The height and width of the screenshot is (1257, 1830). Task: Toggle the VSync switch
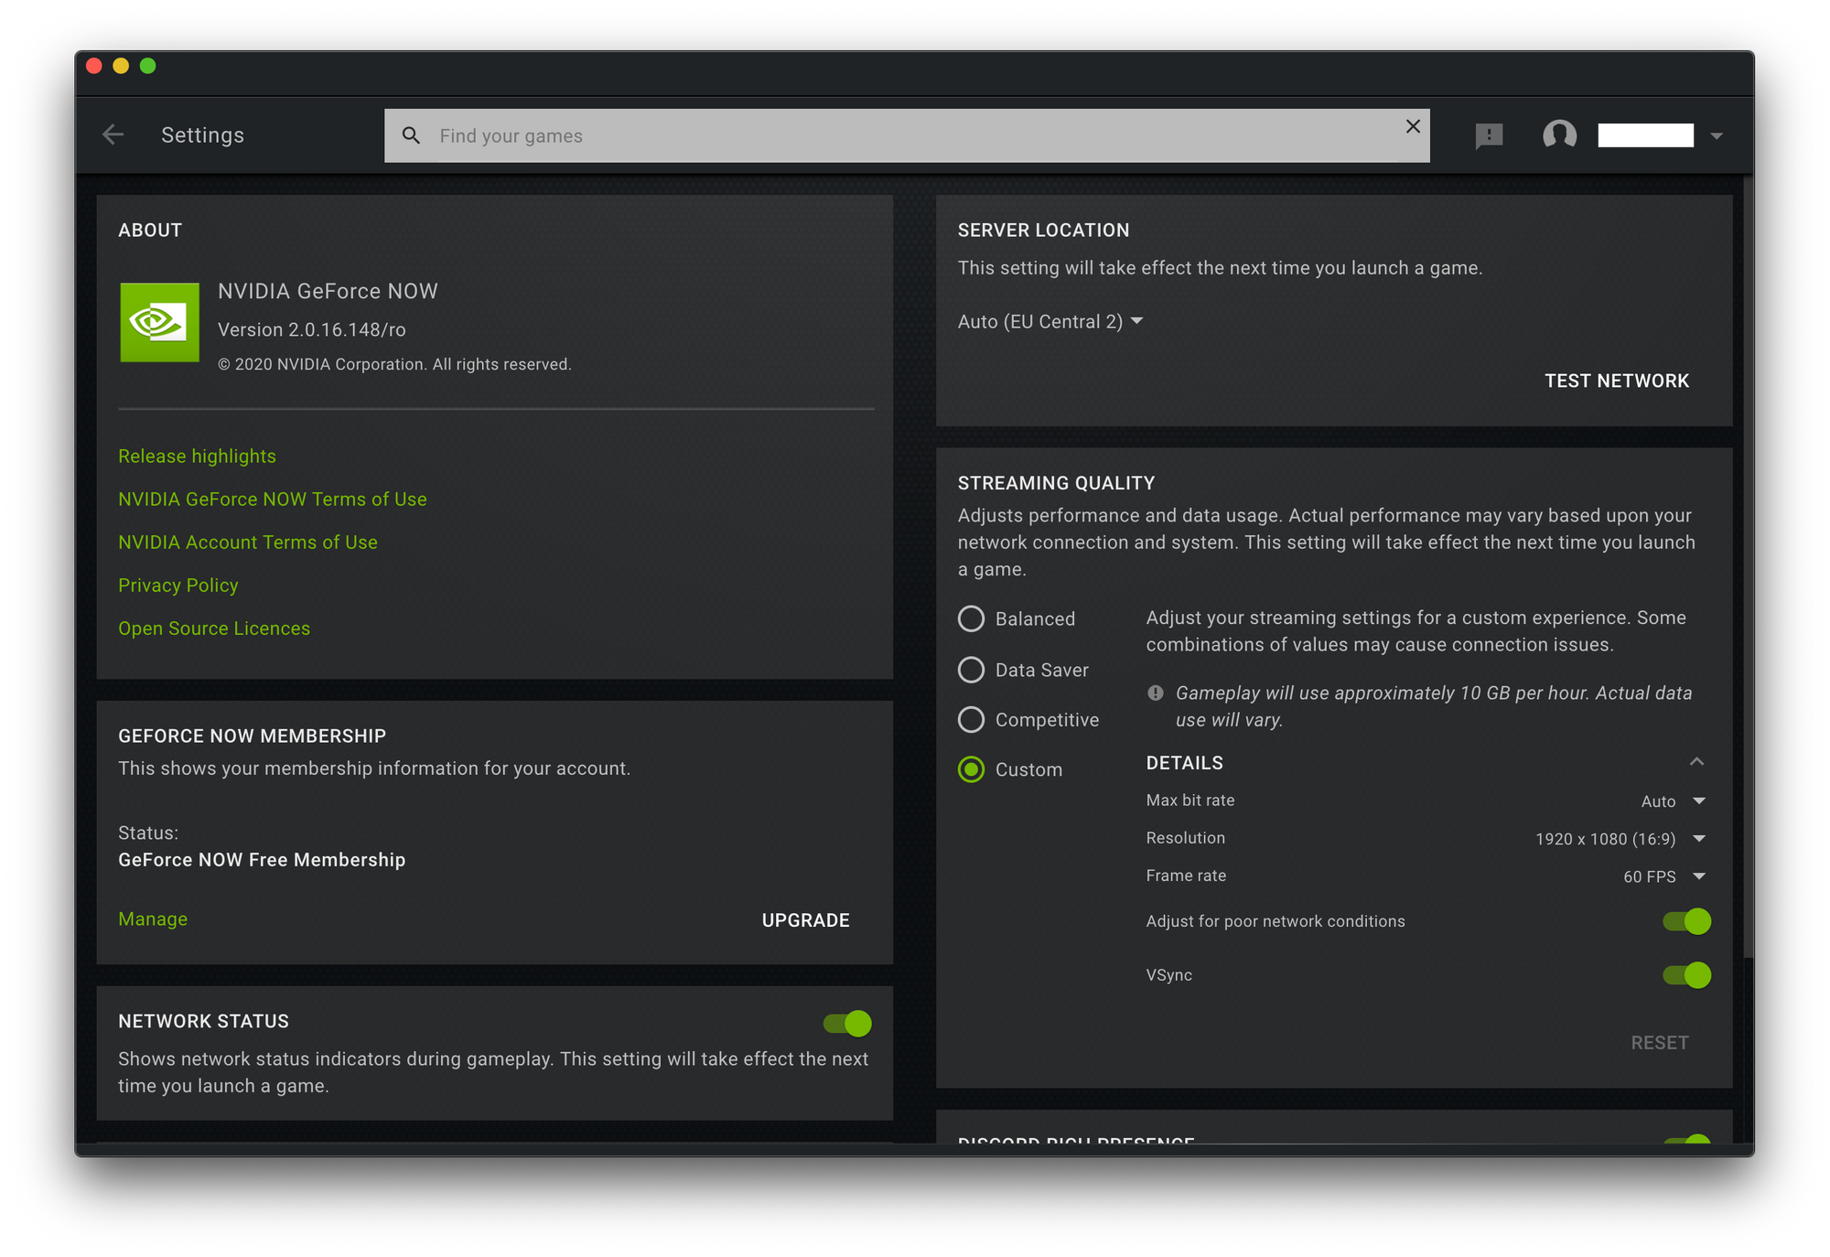(x=1686, y=975)
